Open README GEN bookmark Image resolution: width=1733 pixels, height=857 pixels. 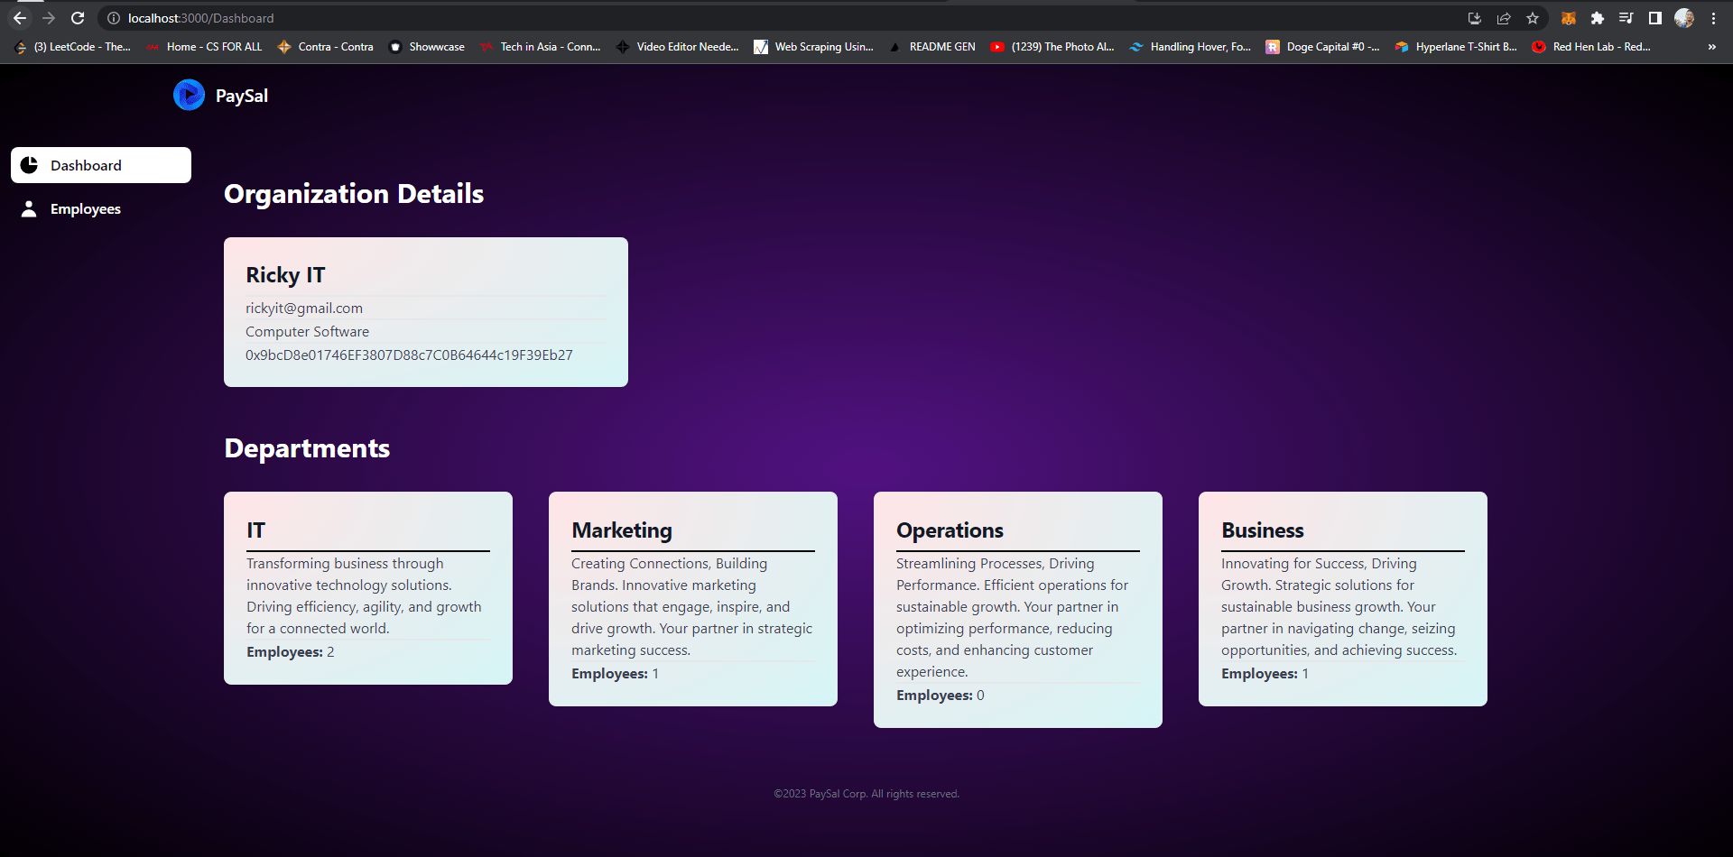[932, 47]
